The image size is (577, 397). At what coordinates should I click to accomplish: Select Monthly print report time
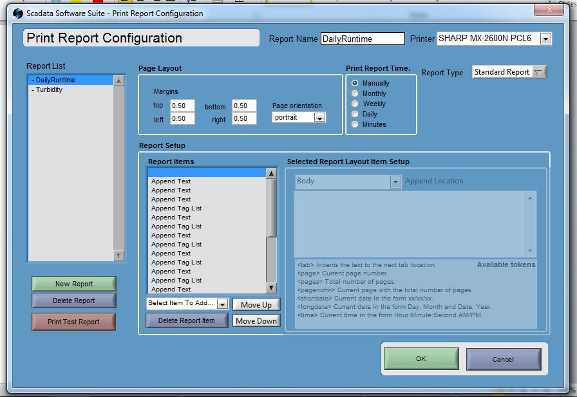point(356,93)
